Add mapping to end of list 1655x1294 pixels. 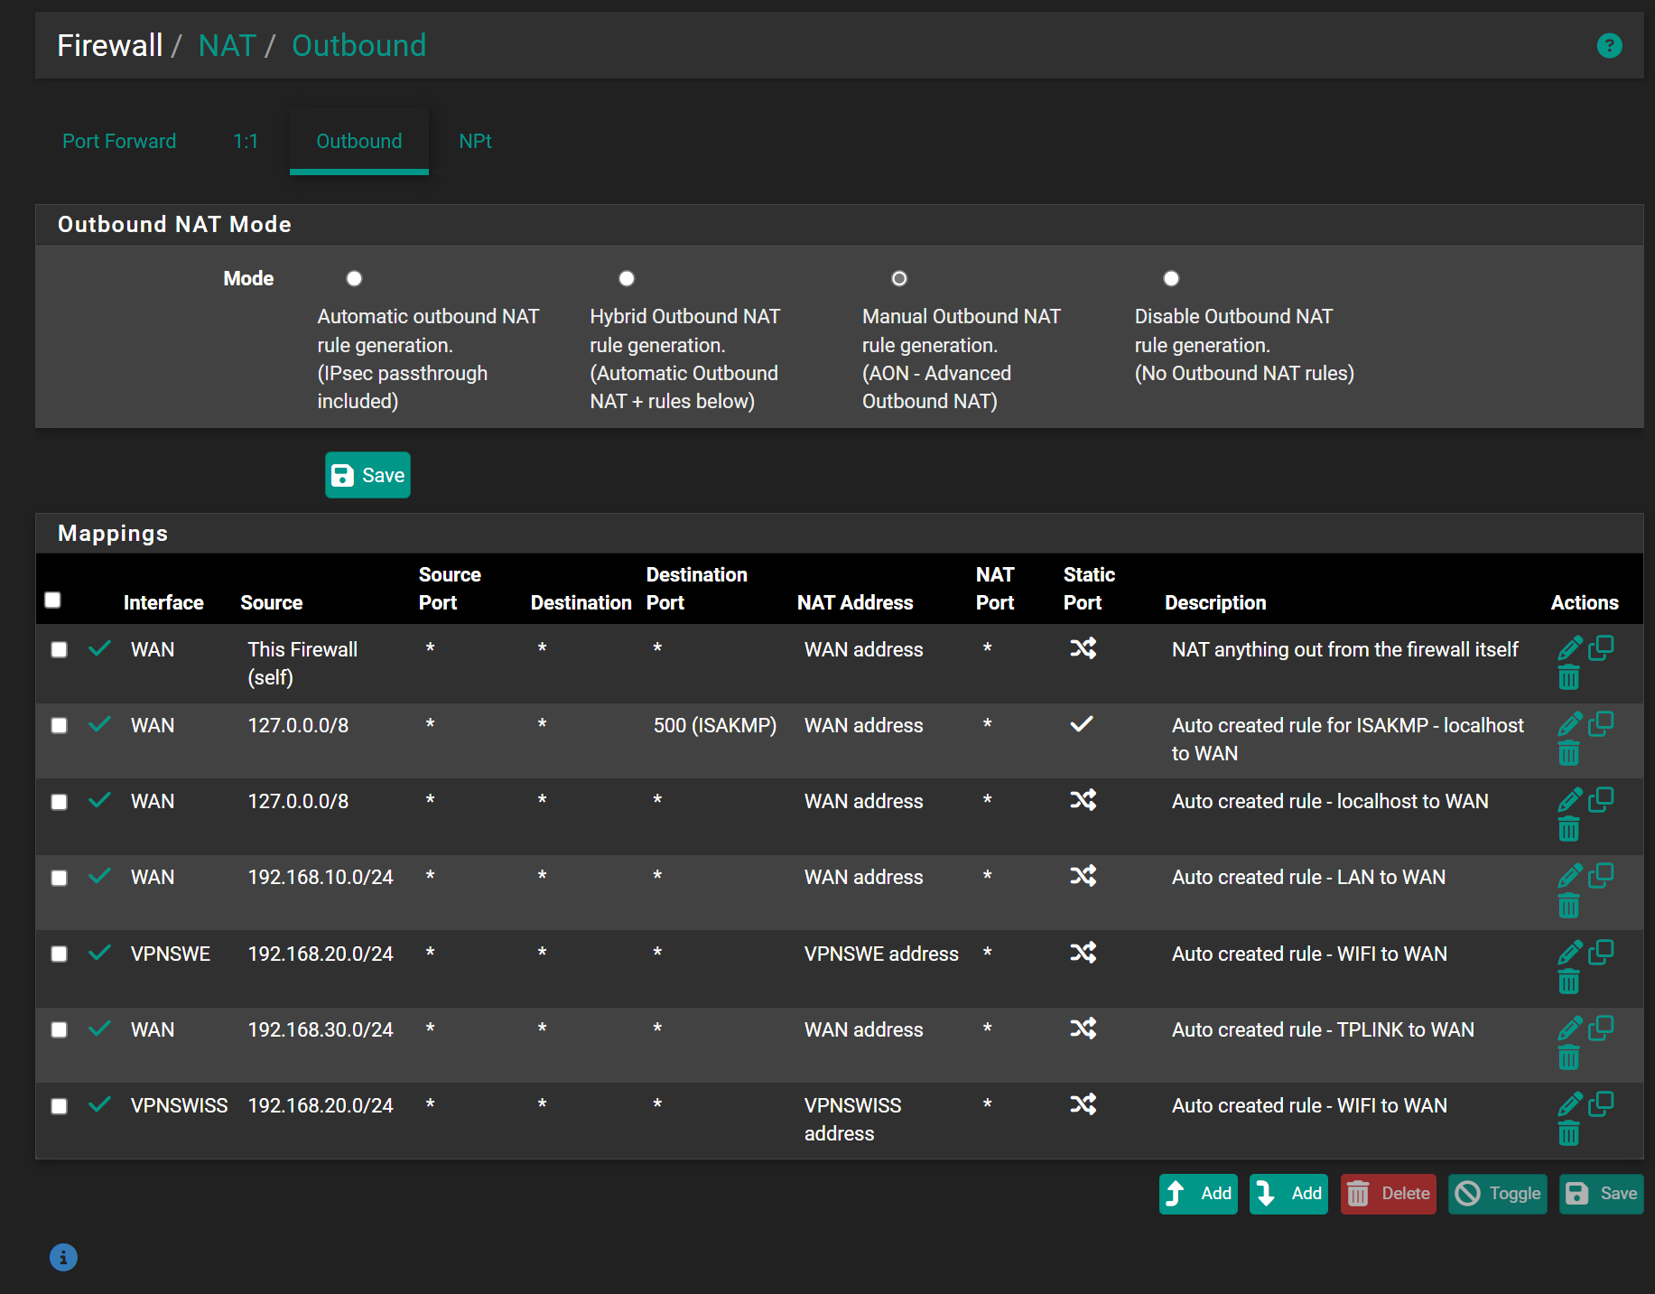(1288, 1194)
